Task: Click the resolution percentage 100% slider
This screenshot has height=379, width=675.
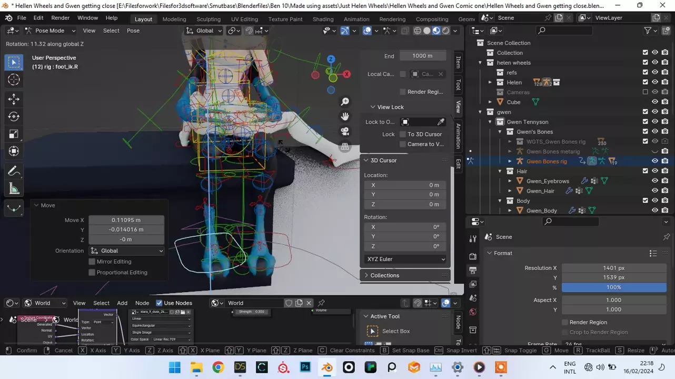Action: coord(613,287)
